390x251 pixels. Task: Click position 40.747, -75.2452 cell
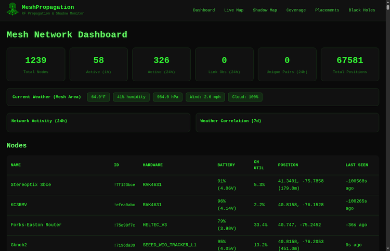(300, 225)
